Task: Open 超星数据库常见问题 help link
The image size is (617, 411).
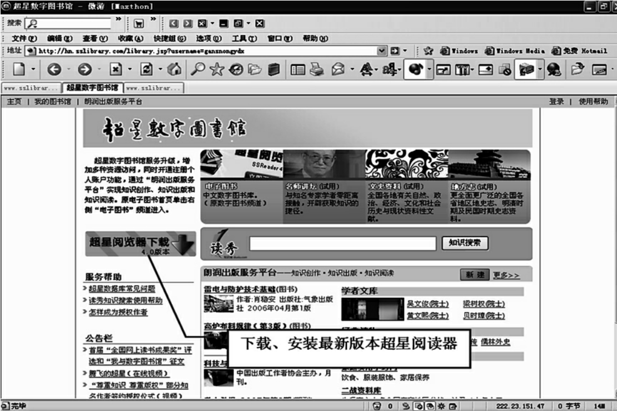Action: (x=122, y=289)
